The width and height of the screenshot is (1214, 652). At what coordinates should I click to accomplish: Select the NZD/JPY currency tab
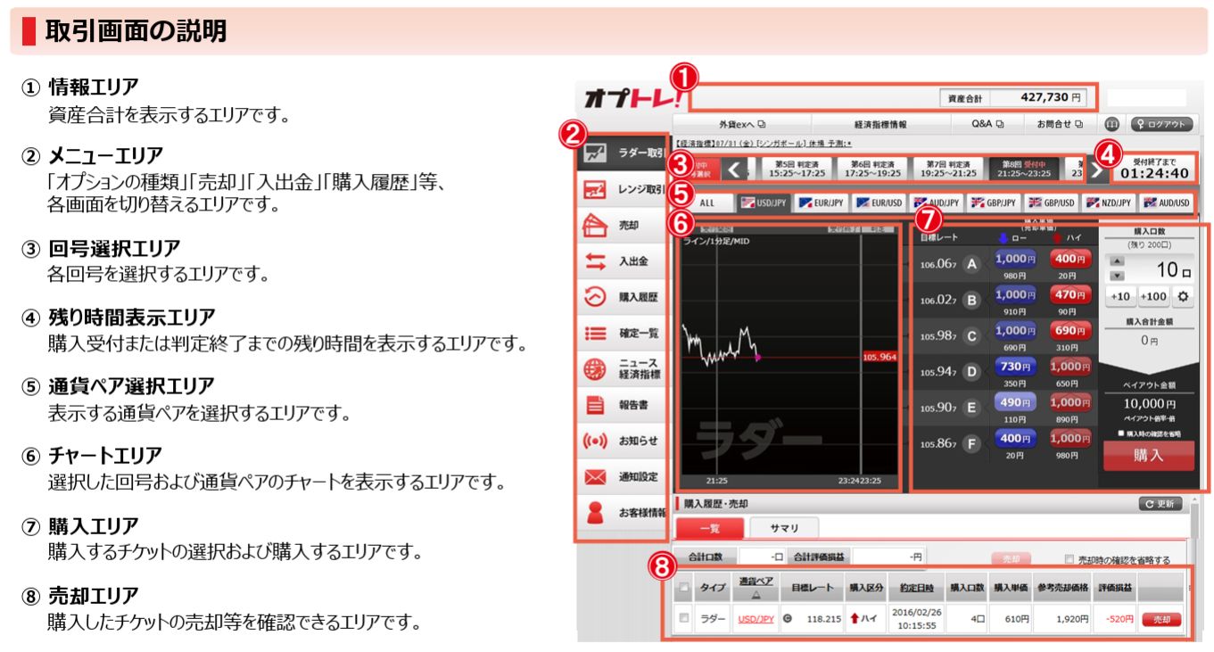pyautogui.click(x=1109, y=202)
